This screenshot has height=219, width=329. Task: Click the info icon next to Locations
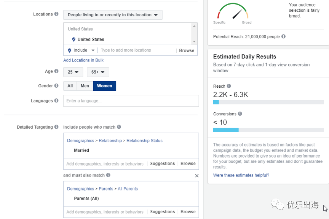coord(56,14)
